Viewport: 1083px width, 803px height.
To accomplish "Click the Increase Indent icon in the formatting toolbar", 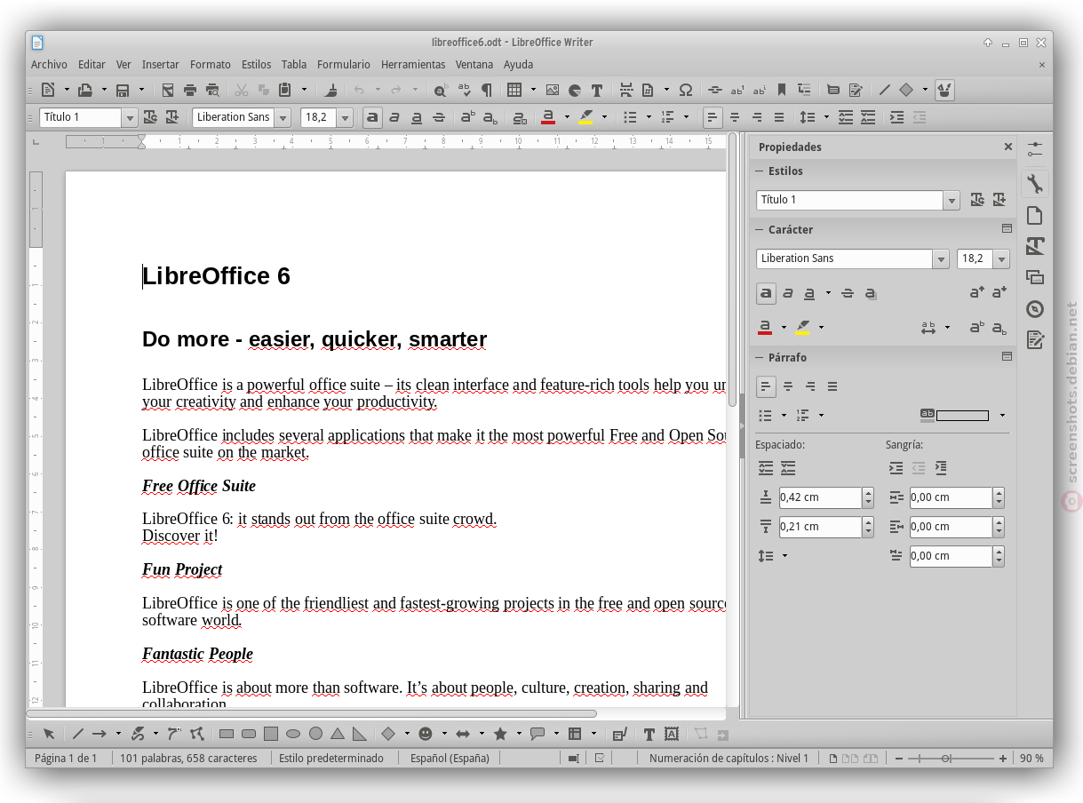I will (897, 117).
